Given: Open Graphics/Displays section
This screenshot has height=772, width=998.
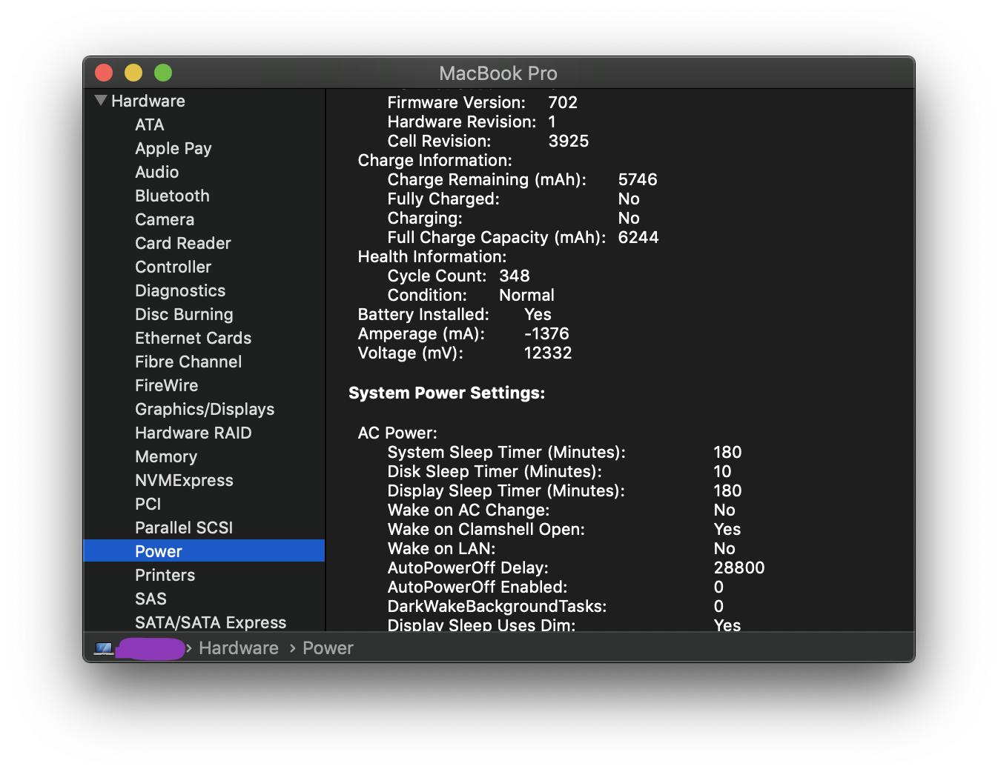Looking at the screenshot, I should point(205,409).
